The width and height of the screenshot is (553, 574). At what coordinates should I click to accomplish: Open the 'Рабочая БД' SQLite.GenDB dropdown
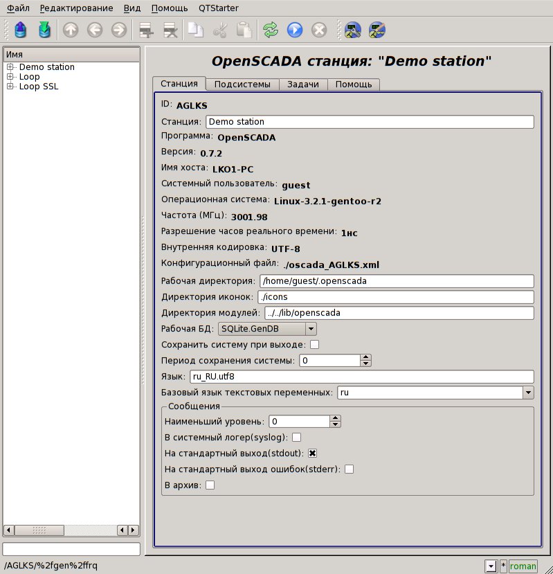(267, 329)
